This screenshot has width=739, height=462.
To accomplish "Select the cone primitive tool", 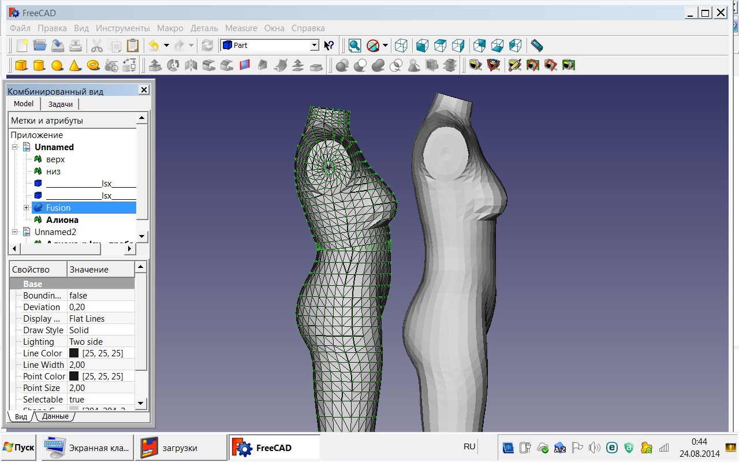I will pos(74,65).
